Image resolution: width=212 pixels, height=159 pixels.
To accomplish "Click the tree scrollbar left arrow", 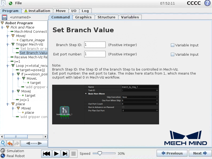I will (2, 137).
